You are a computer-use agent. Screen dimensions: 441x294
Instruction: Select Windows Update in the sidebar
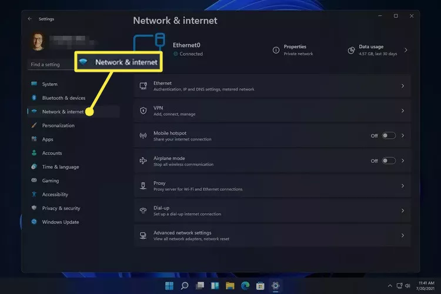point(73,222)
